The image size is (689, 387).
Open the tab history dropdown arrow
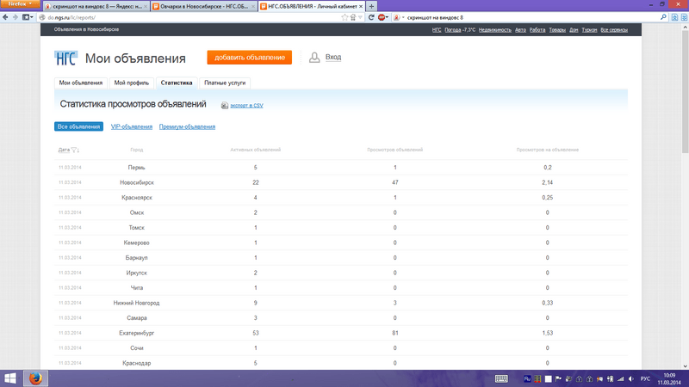click(32, 17)
